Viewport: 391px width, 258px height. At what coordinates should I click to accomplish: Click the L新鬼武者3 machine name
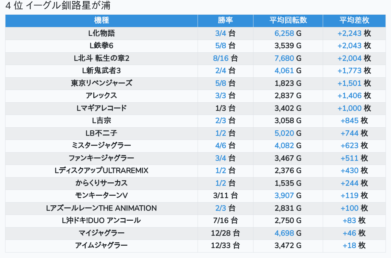101,71
